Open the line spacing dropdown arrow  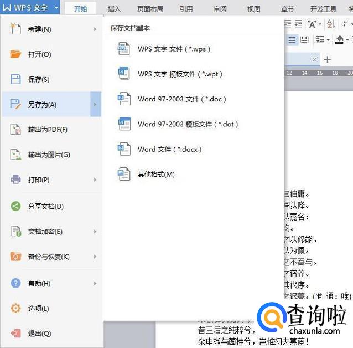(328, 40)
